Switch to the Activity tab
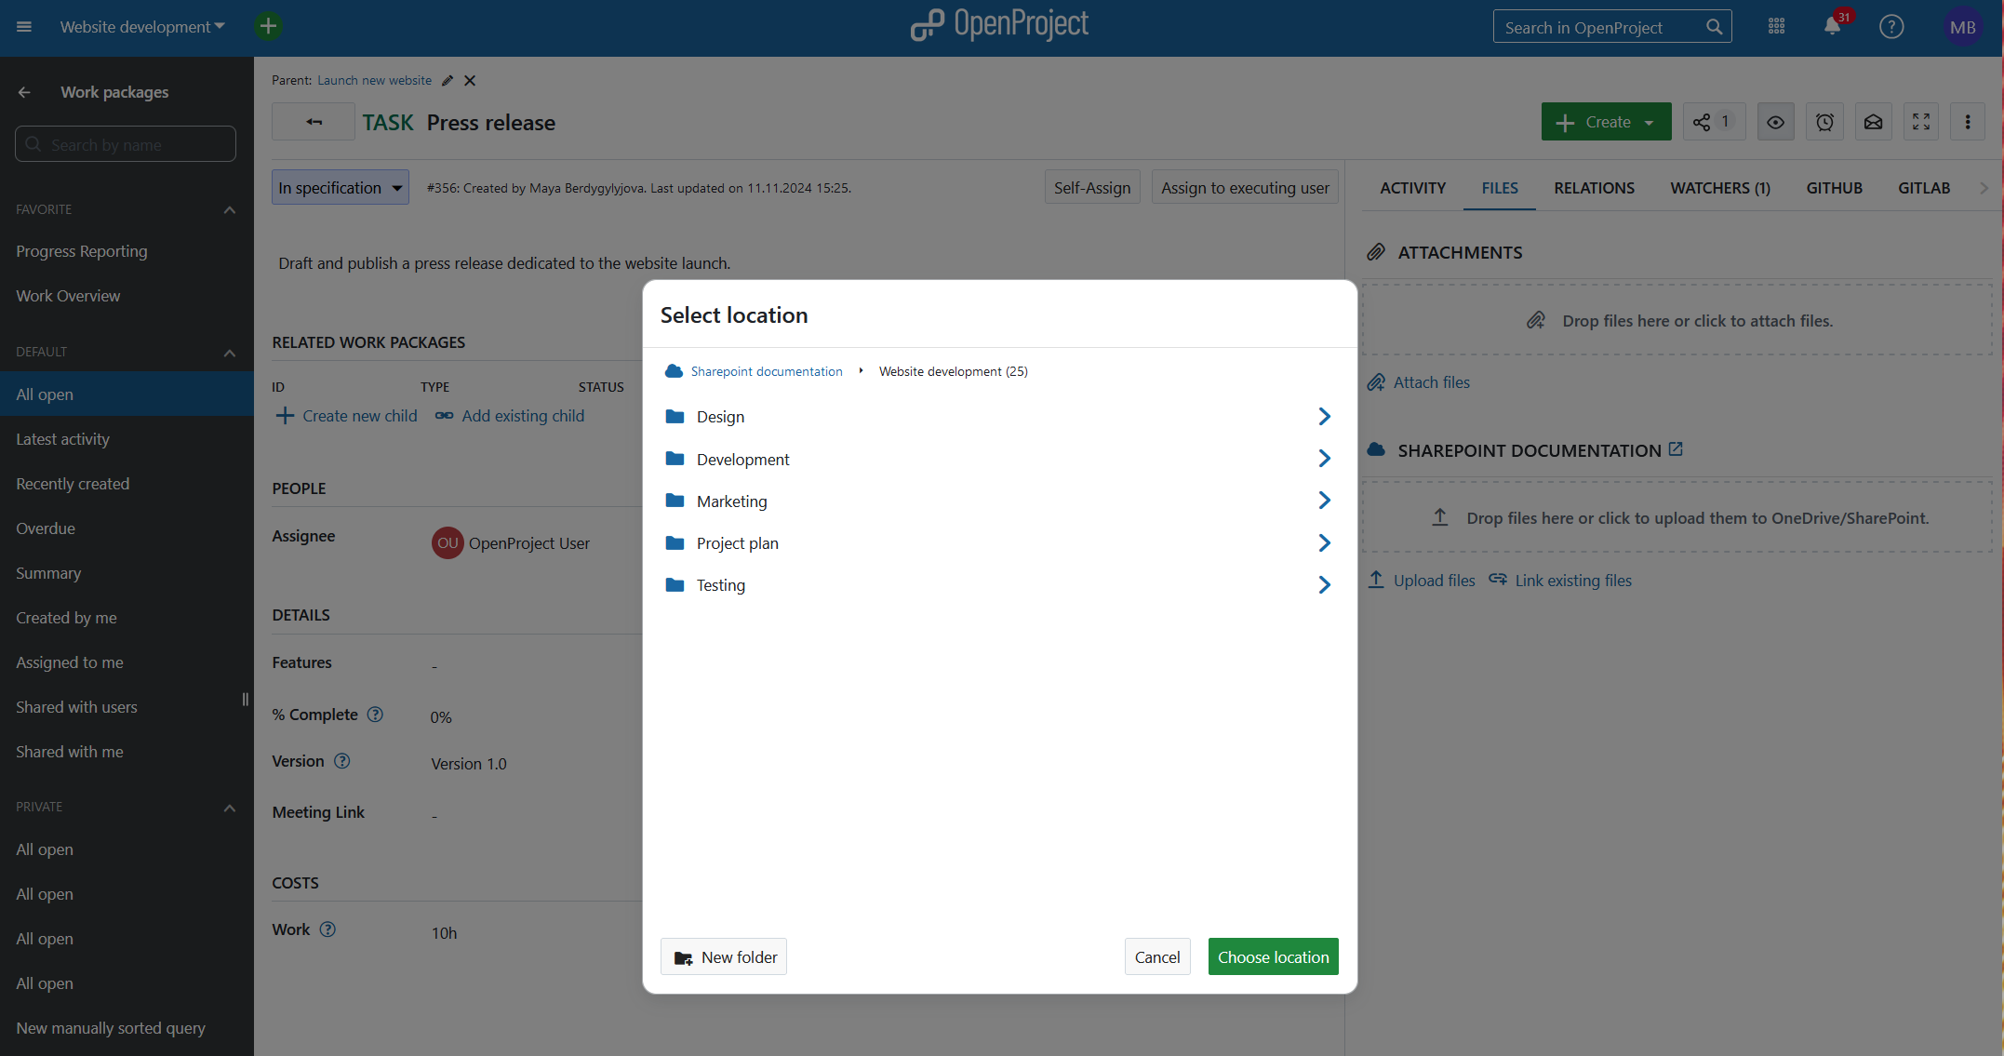 pos(1412,188)
